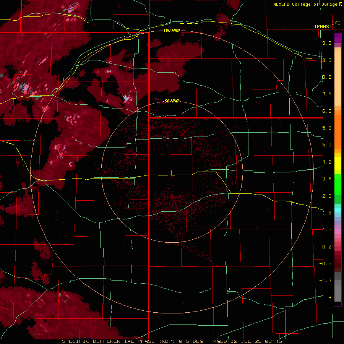Pick the yellow segment of the color bar
Viewport: 344px width, 344px height.
(x=338, y=164)
